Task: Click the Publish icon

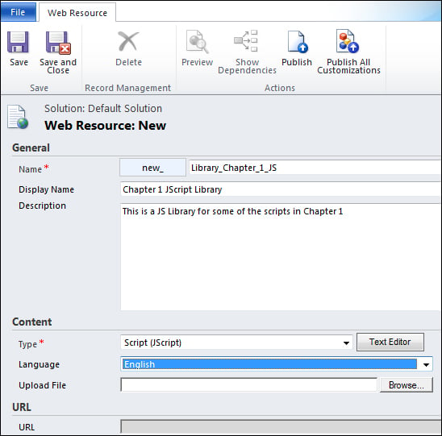Action: [x=297, y=41]
